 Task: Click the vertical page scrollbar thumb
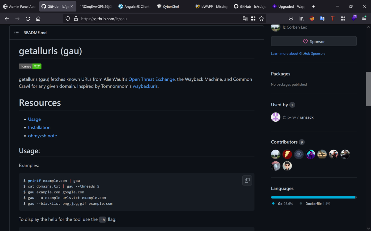point(368,89)
